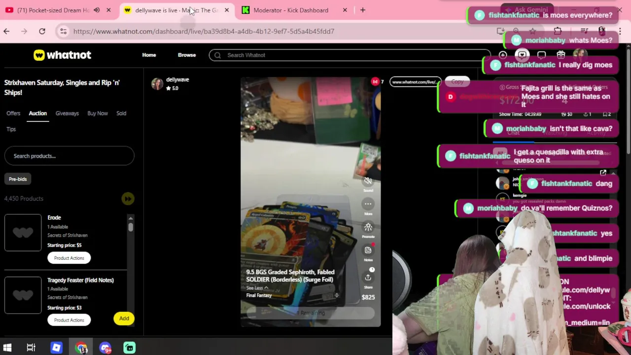Unmute the stream using the Sound icon
Image resolution: width=631 pixels, height=355 pixels.
tap(368, 181)
